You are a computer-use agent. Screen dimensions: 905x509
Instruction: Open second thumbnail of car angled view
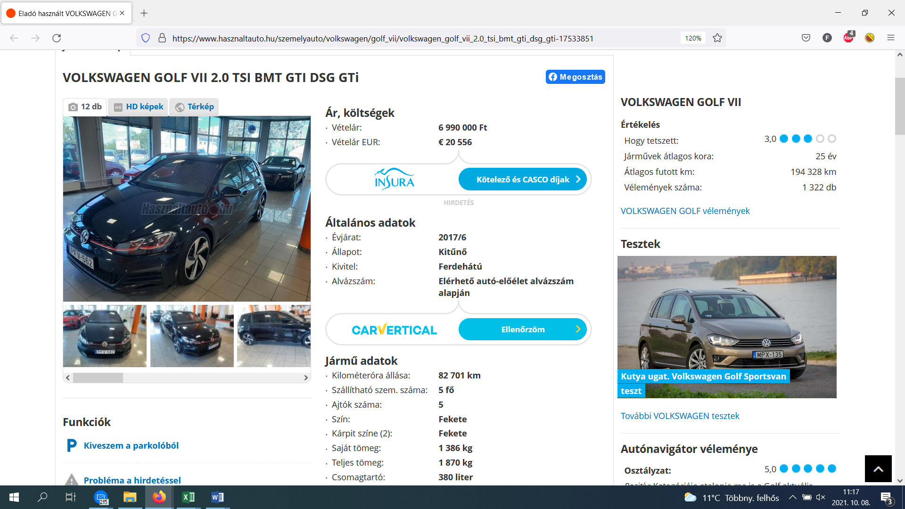click(192, 336)
